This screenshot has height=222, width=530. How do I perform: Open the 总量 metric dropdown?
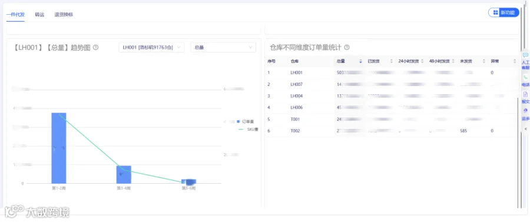click(x=223, y=47)
